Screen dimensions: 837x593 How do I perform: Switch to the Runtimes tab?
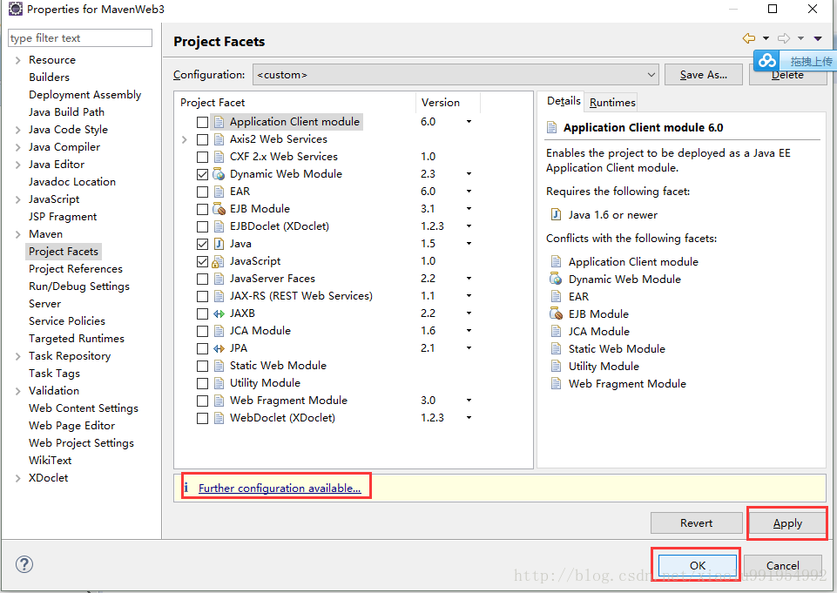point(612,102)
